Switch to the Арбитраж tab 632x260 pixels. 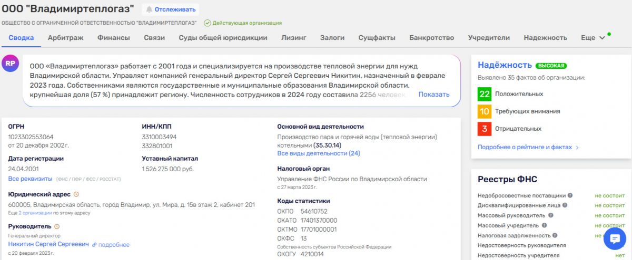click(x=65, y=38)
